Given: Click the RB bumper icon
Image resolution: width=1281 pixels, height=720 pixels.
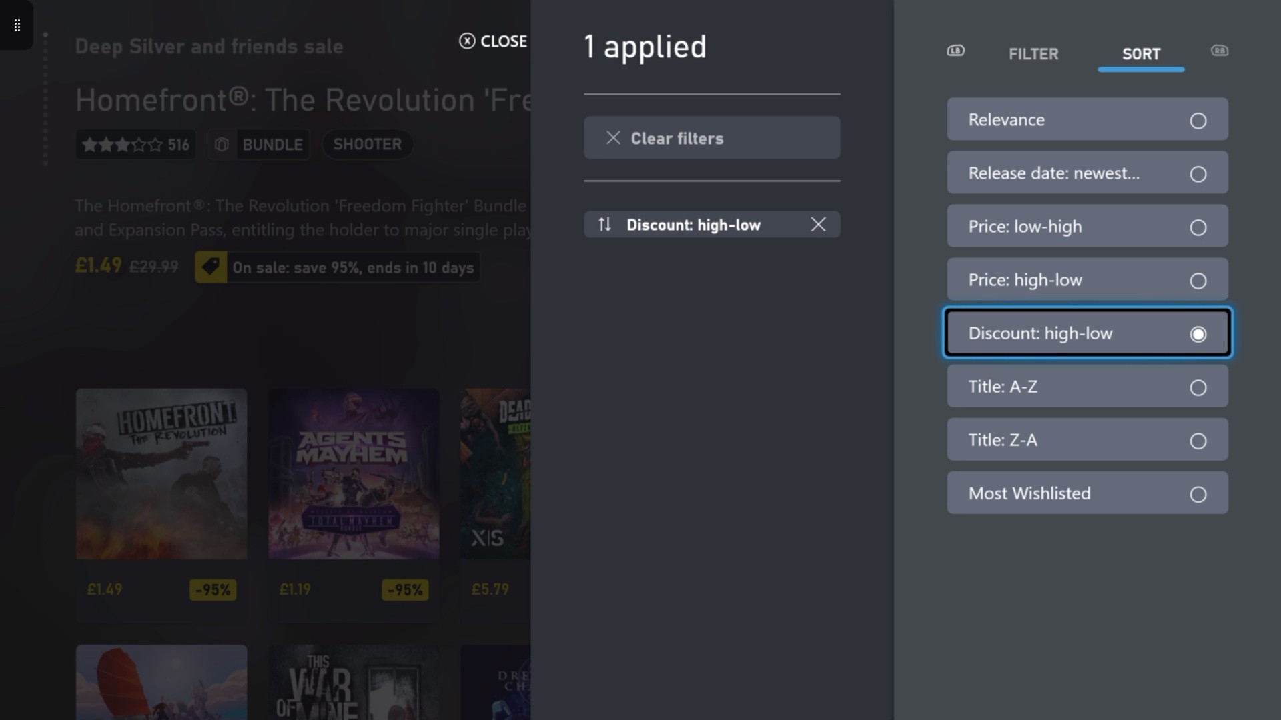Looking at the screenshot, I should point(1219,51).
